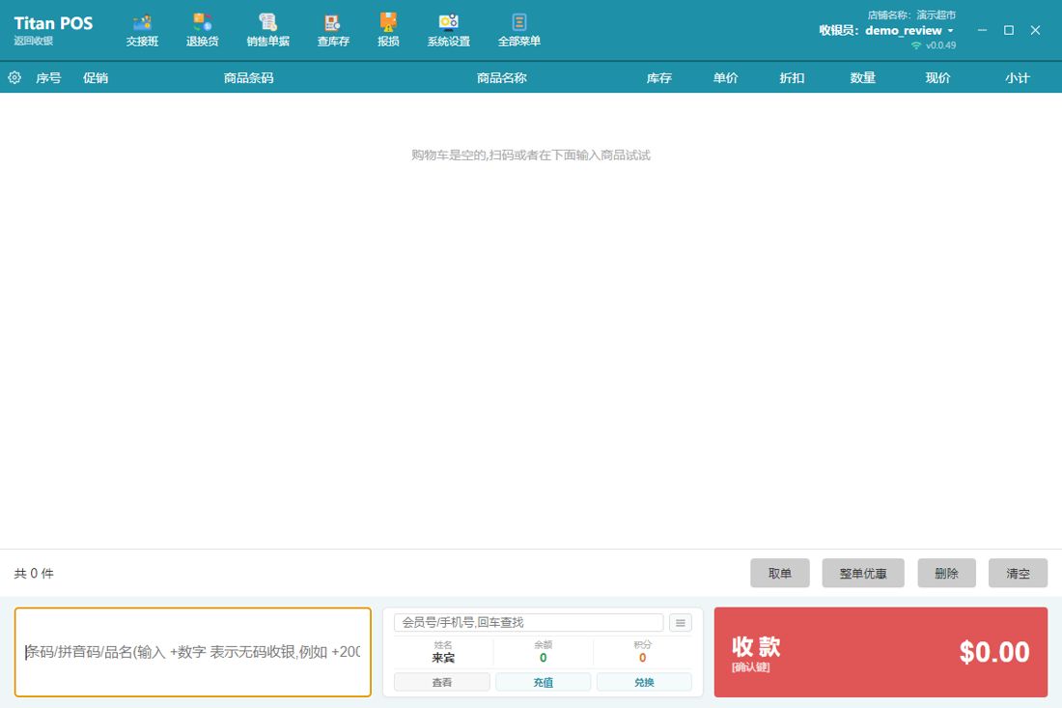The width and height of the screenshot is (1062, 708).
Task: Click the 共 0 件 item count text
Action: [34, 574]
